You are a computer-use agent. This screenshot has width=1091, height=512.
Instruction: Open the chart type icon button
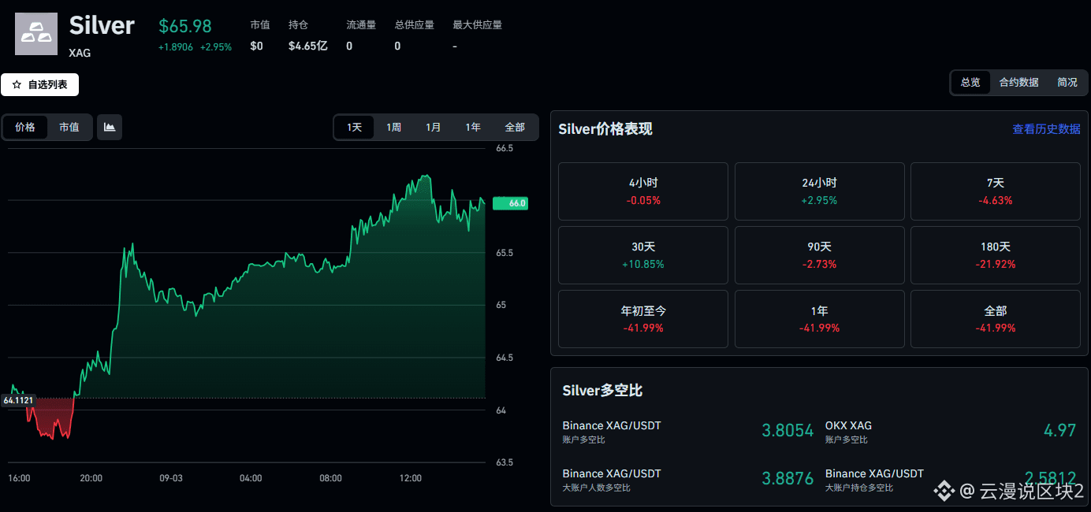110,127
